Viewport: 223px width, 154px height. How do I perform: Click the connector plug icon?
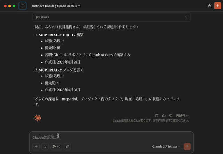[x=67, y=146]
